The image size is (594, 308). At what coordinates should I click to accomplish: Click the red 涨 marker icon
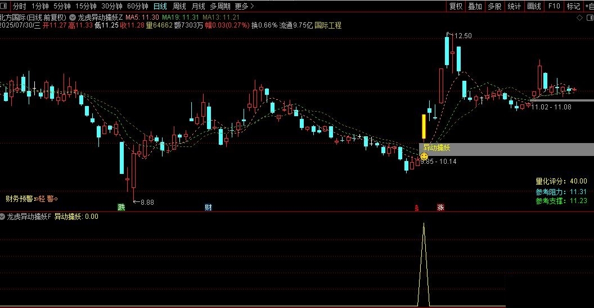pos(440,207)
